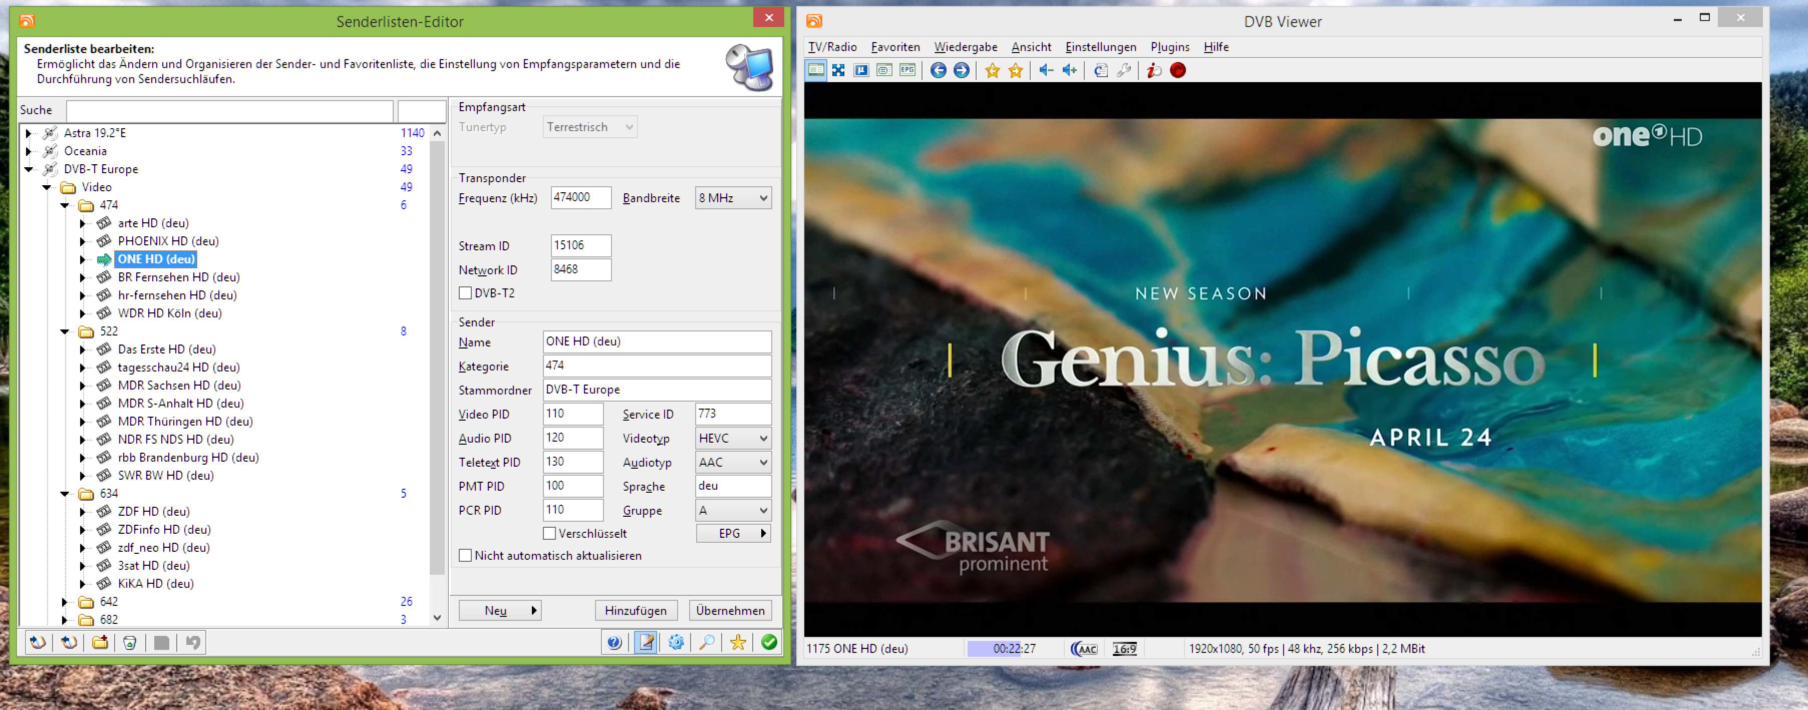Click new folder icon in Senderlisten-Editor toolbar
Screen dimensions: 1808x710
[100, 642]
